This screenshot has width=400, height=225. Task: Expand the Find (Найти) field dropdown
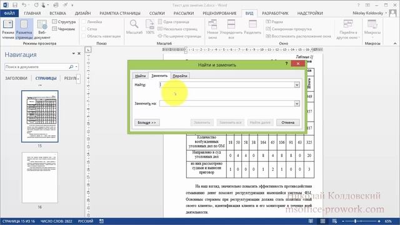point(297,85)
